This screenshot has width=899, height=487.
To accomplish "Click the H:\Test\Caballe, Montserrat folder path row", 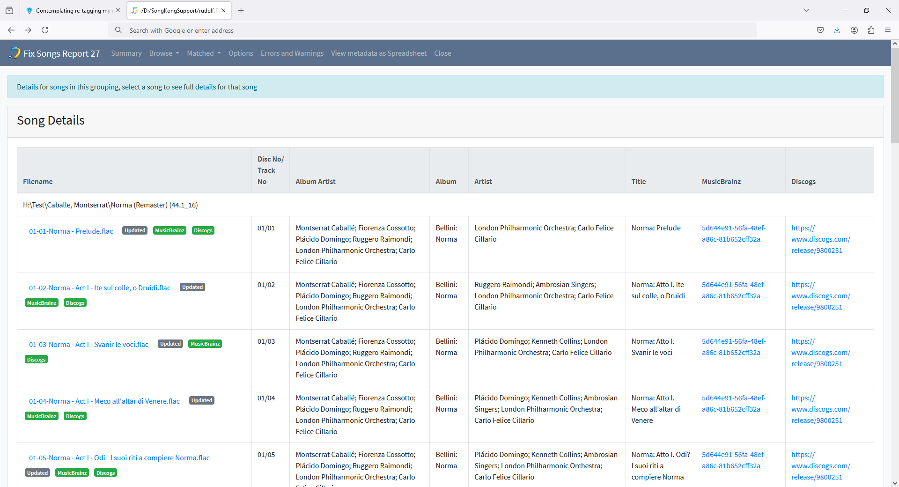I will click(445, 205).
